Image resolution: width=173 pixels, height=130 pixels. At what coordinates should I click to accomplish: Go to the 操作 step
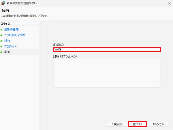pos(7,41)
